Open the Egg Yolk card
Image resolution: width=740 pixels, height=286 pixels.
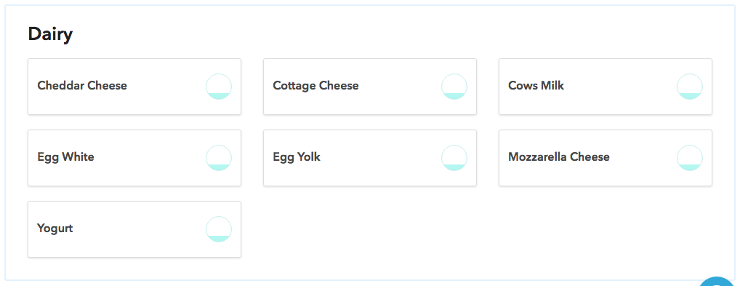pos(370,158)
